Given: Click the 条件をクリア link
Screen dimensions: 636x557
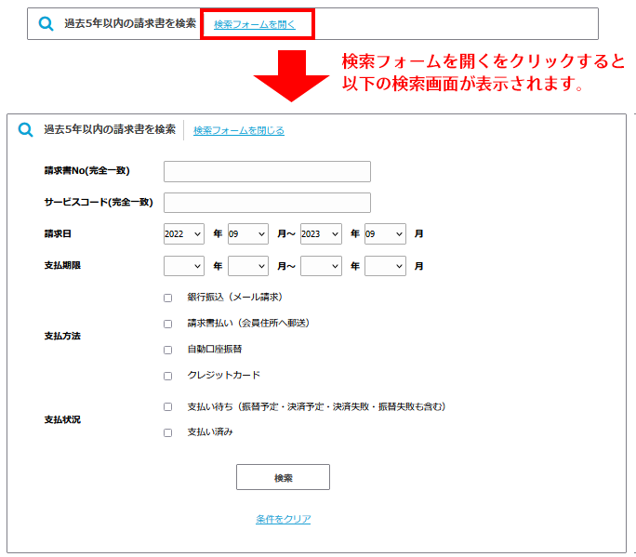Looking at the screenshot, I should pyautogui.click(x=284, y=519).
